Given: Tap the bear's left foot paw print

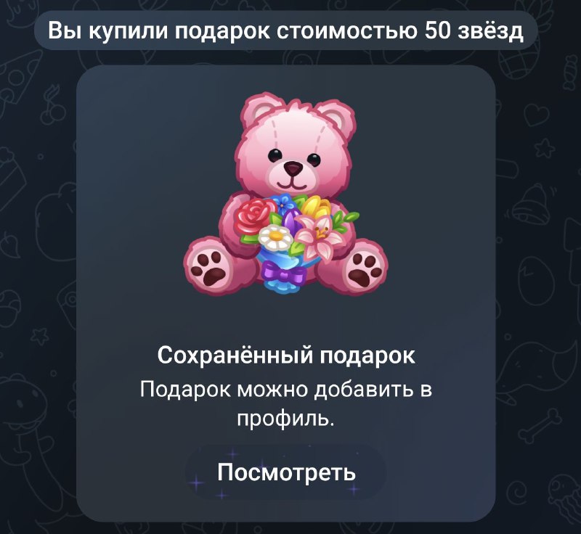Looking at the screenshot, I should point(209,267).
